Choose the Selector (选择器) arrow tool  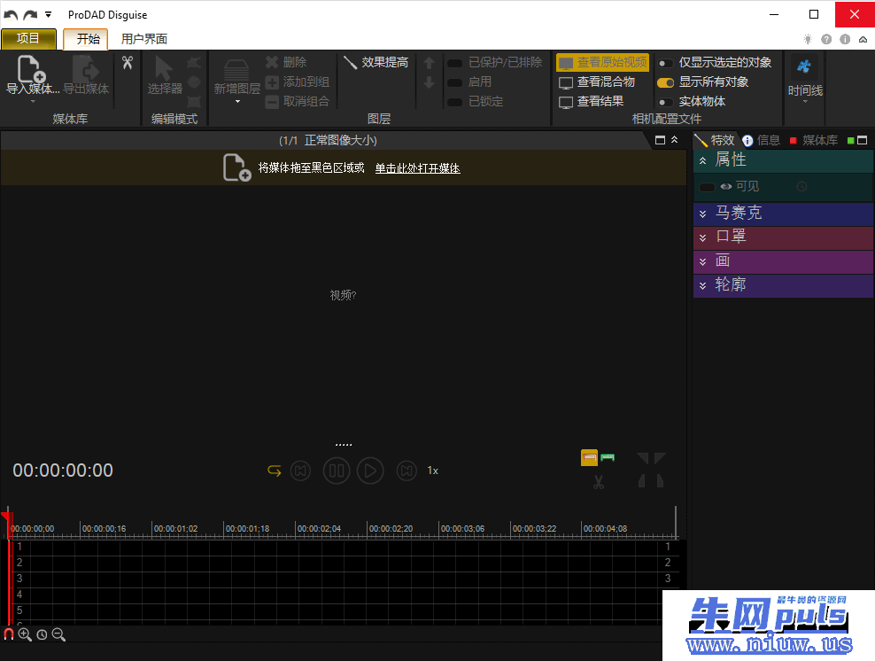tap(164, 69)
